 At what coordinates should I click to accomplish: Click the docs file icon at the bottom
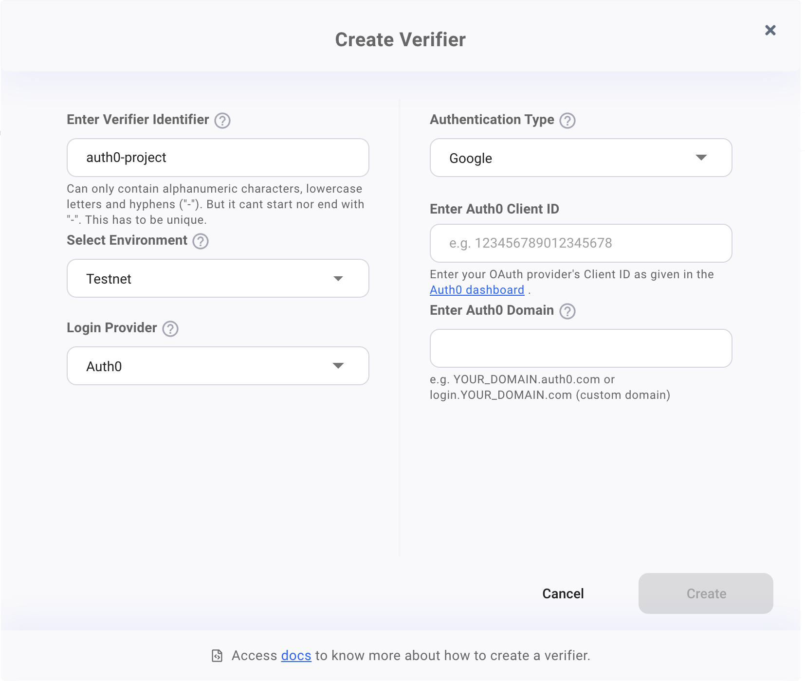217,656
